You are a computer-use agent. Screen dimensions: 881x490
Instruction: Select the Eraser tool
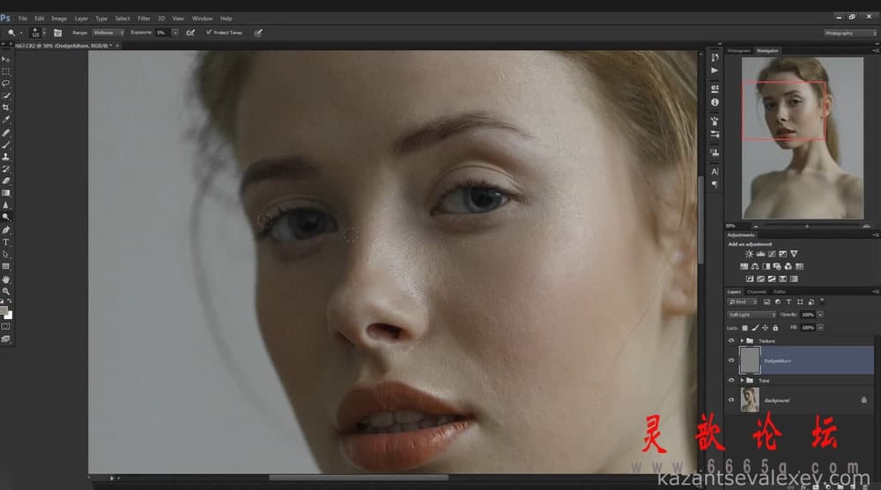(x=5, y=181)
